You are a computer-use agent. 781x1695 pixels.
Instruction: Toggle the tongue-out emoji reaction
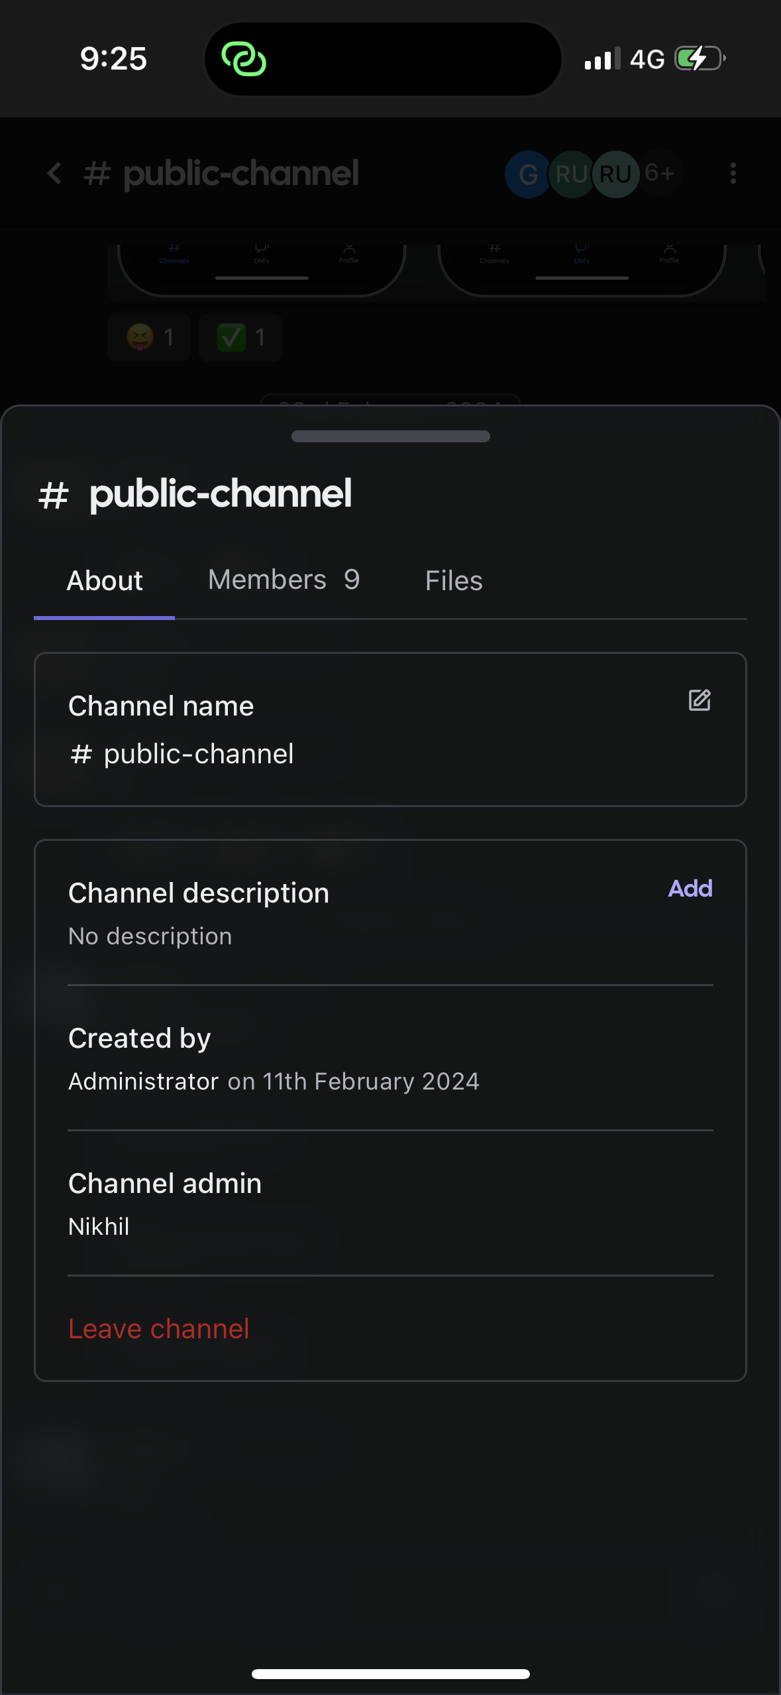pyautogui.click(x=149, y=338)
